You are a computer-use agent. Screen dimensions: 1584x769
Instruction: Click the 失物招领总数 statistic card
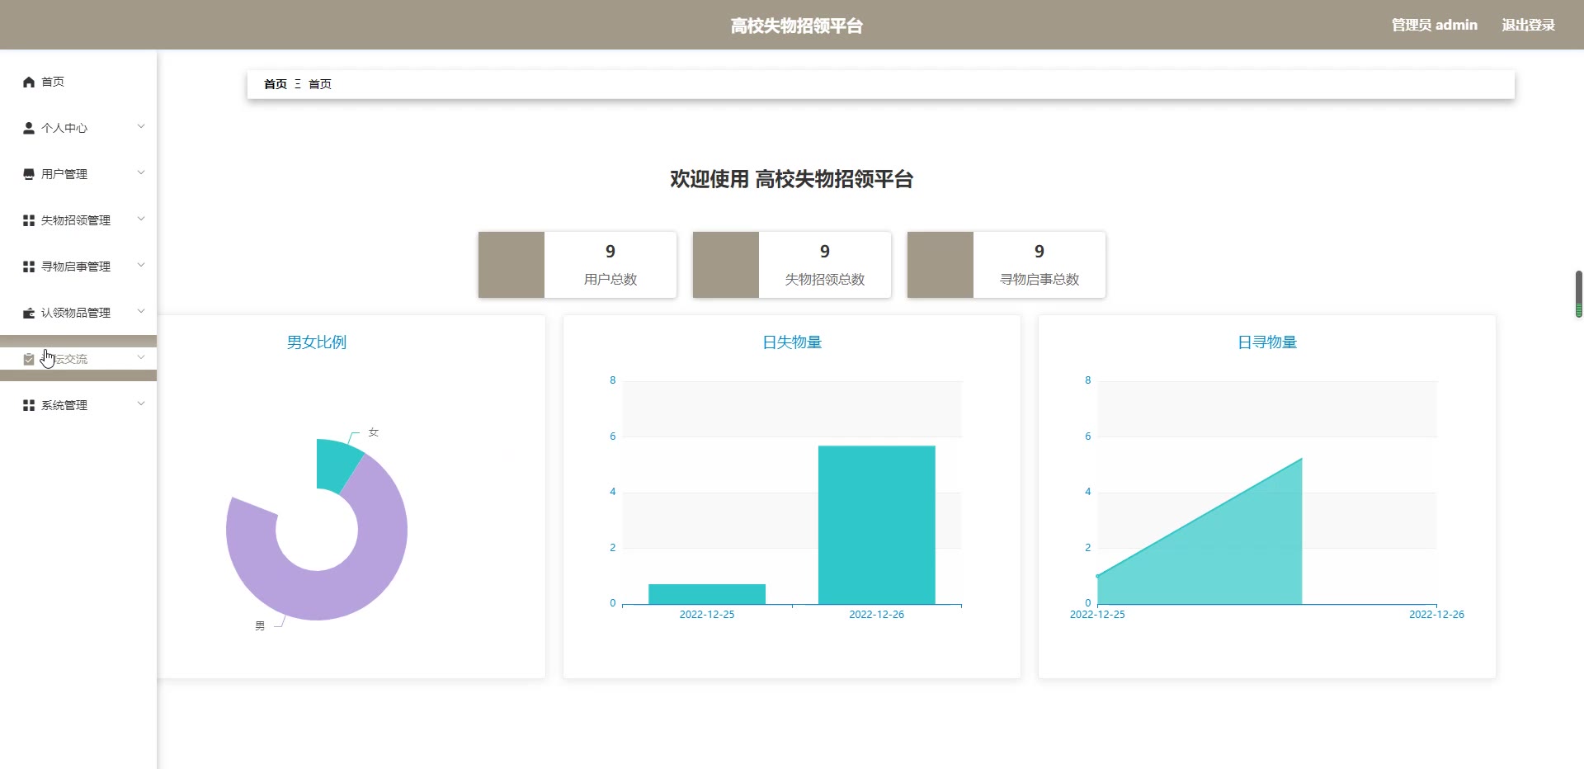pyautogui.click(x=792, y=265)
